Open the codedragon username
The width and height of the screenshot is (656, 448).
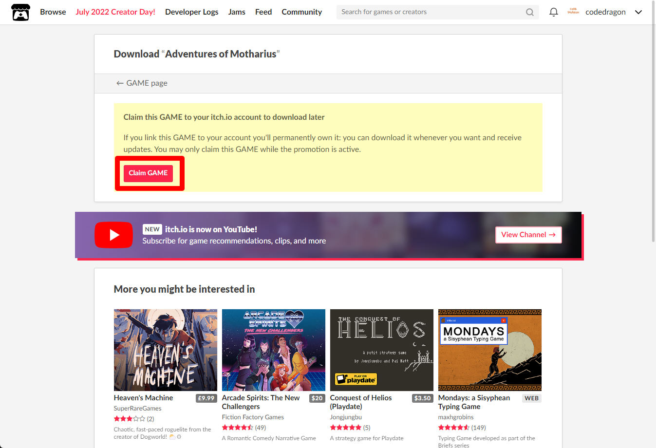[x=605, y=12]
